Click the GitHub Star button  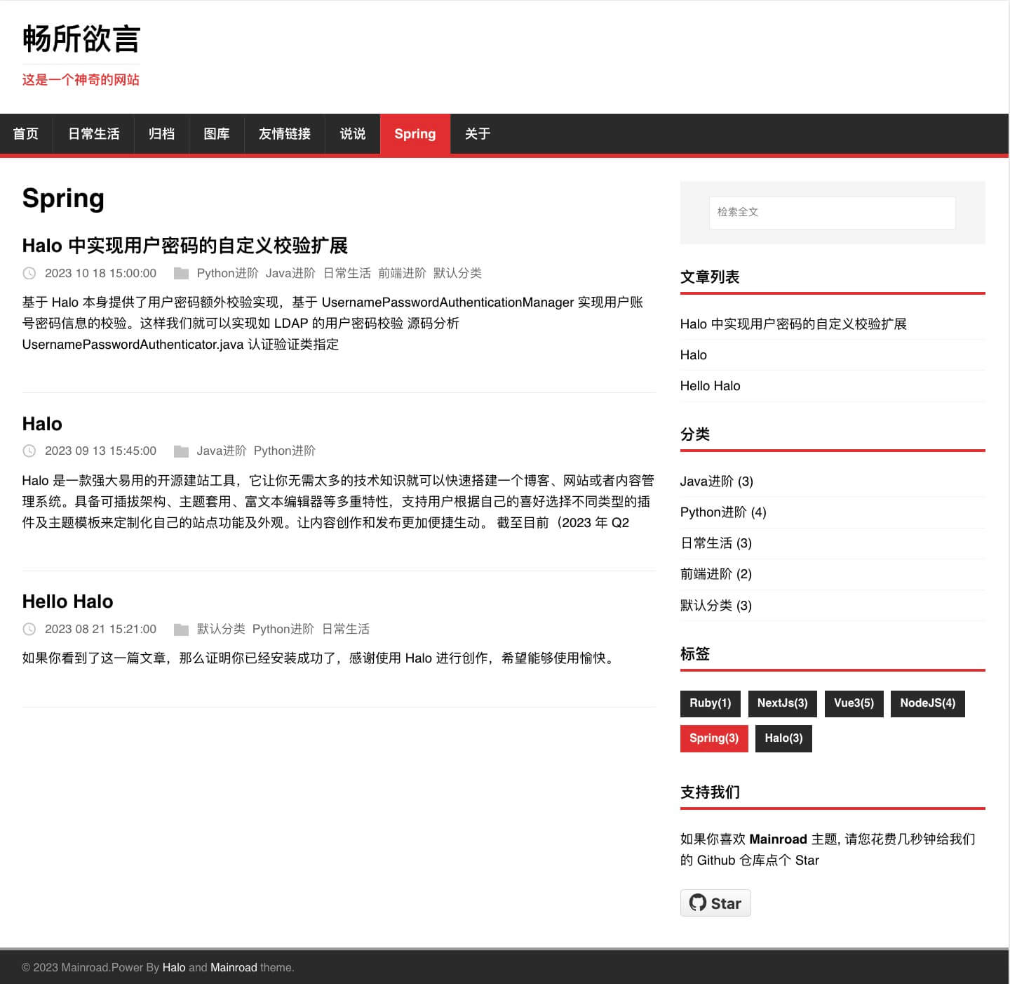pyautogui.click(x=715, y=903)
